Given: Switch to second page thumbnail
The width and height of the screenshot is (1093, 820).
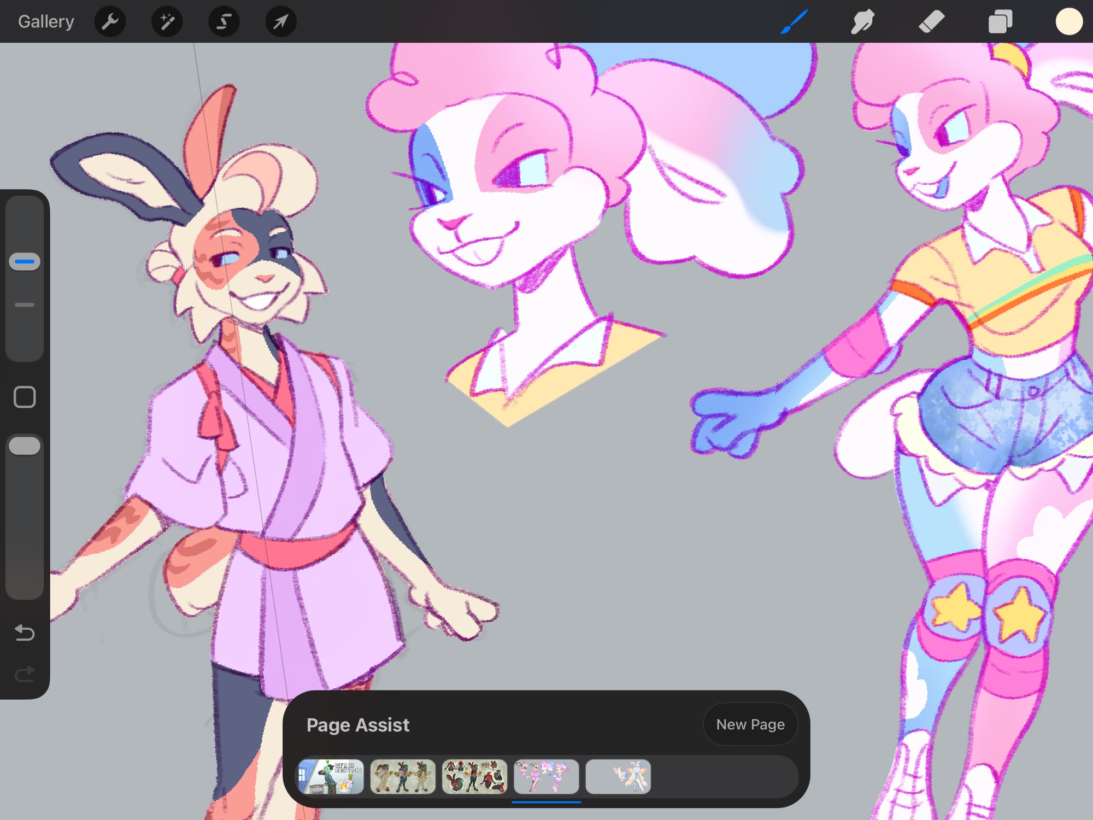Looking at the screenshot, I should click(403, 776).
